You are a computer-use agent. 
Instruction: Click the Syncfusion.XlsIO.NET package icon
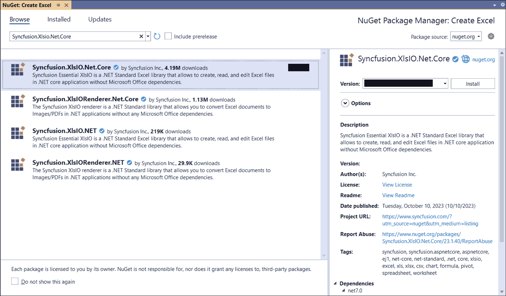[x=18, y=133]
